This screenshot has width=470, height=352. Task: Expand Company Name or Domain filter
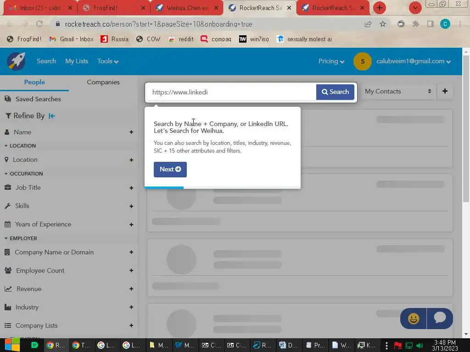[x=131, y=253]
